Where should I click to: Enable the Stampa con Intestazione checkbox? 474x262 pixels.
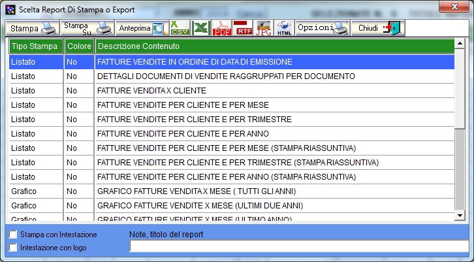14,235
